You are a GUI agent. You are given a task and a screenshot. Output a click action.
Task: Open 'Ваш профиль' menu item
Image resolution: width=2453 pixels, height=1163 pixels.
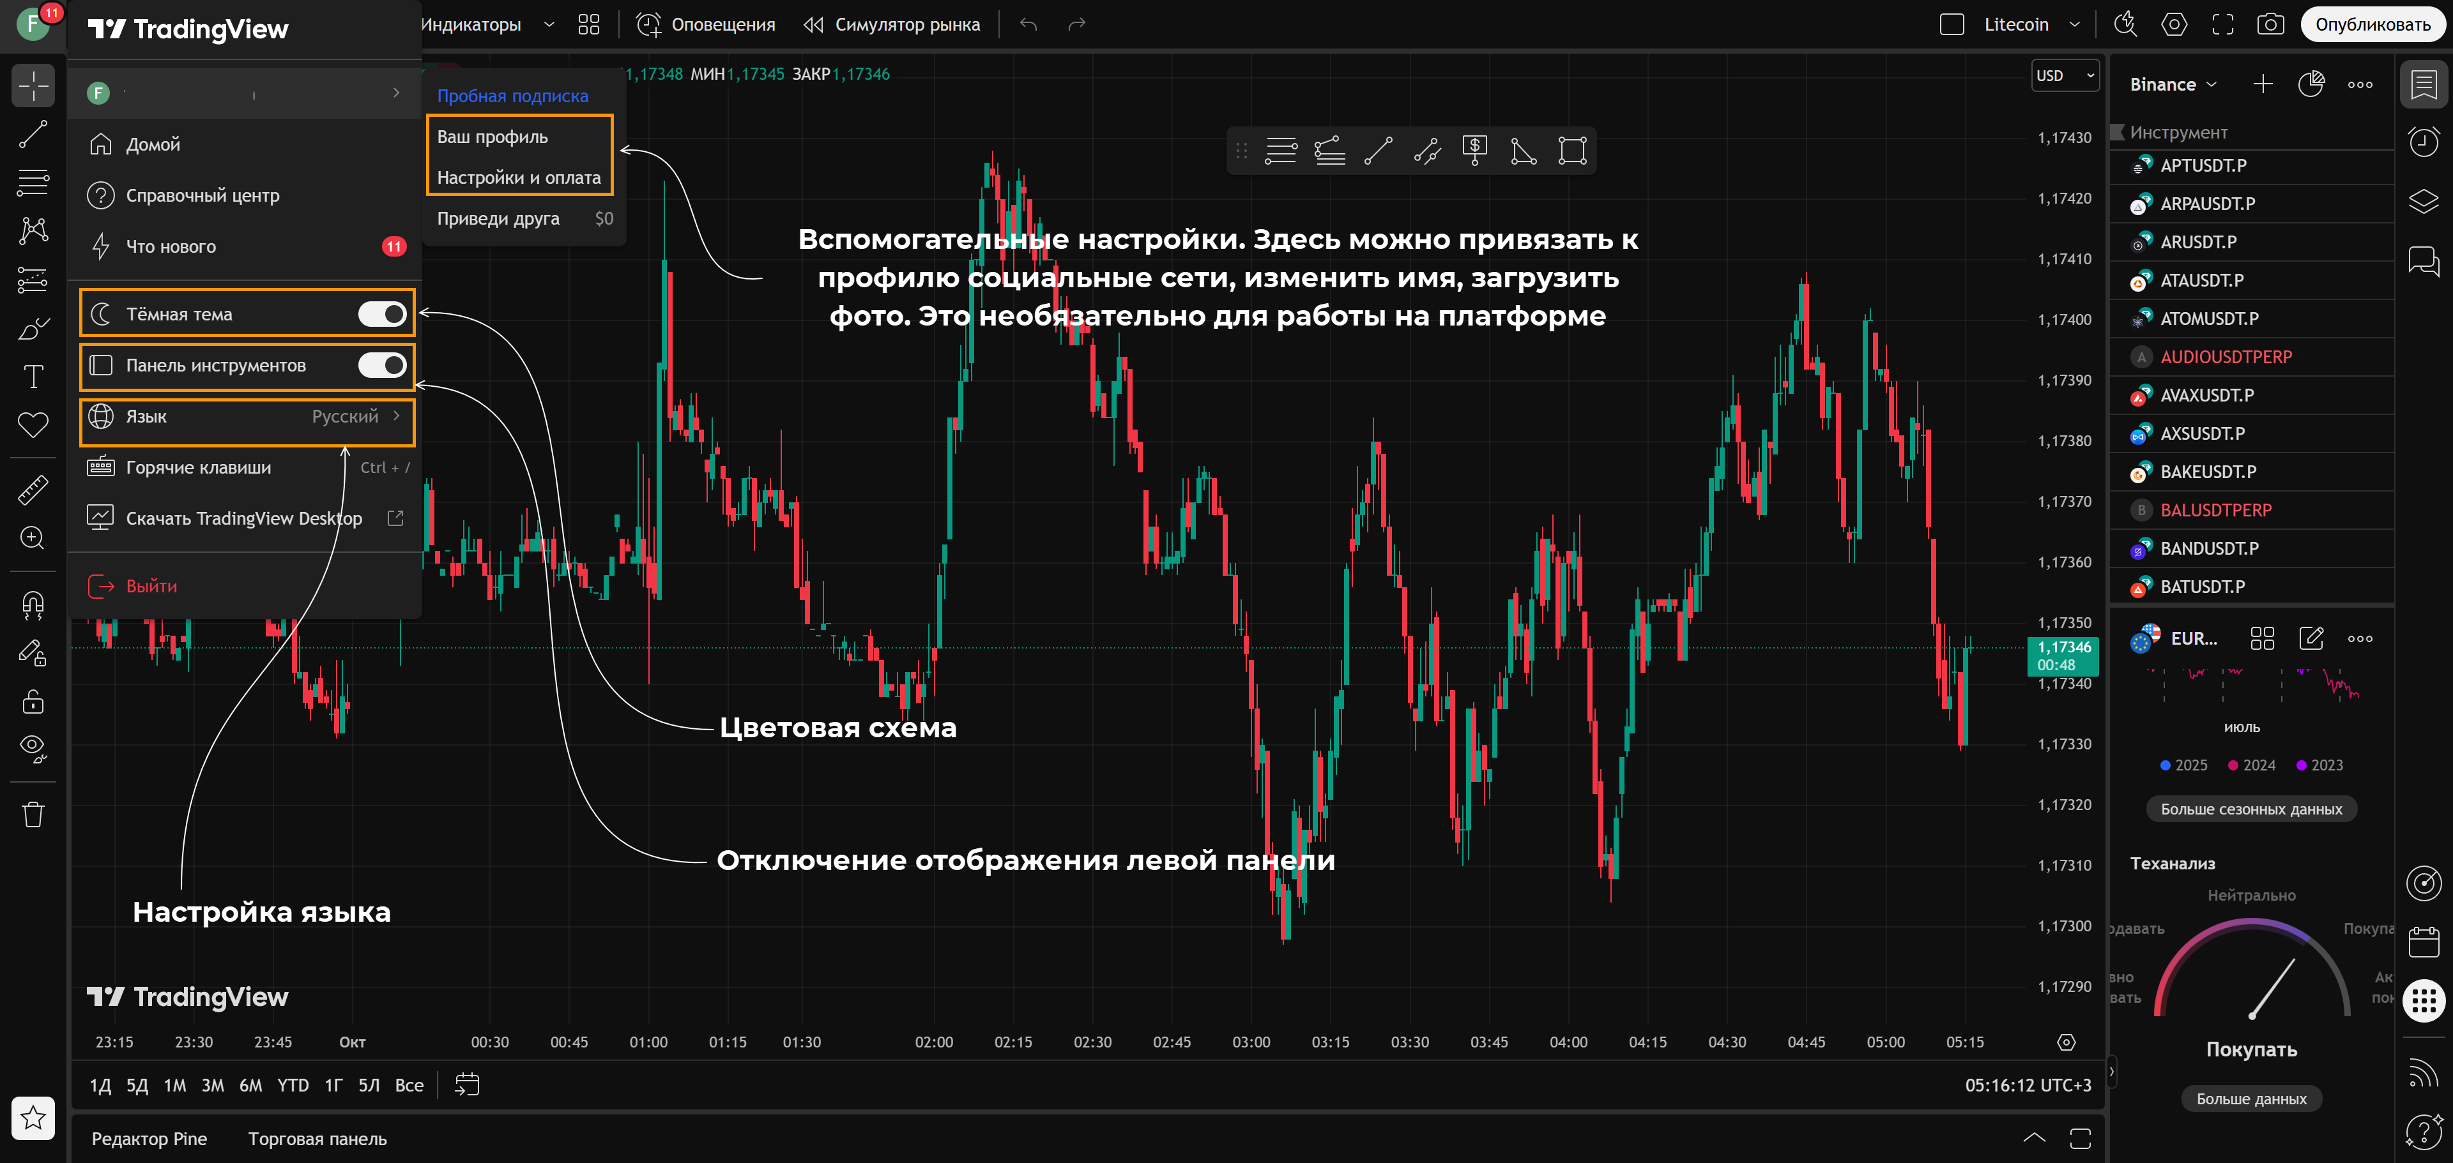493,137
